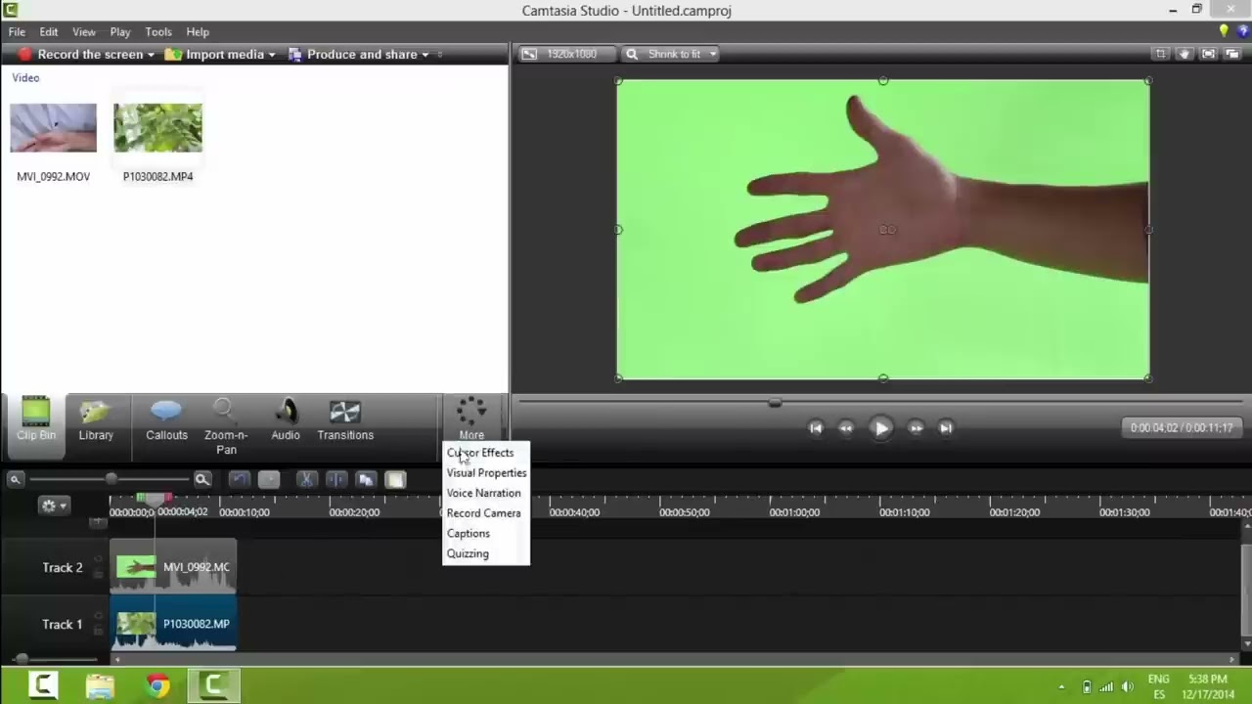
Task: Select the Crop mode icon above preview
Action: [x=1161, y=54]
